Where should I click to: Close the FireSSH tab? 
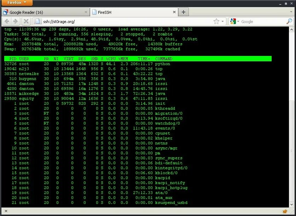174,12
